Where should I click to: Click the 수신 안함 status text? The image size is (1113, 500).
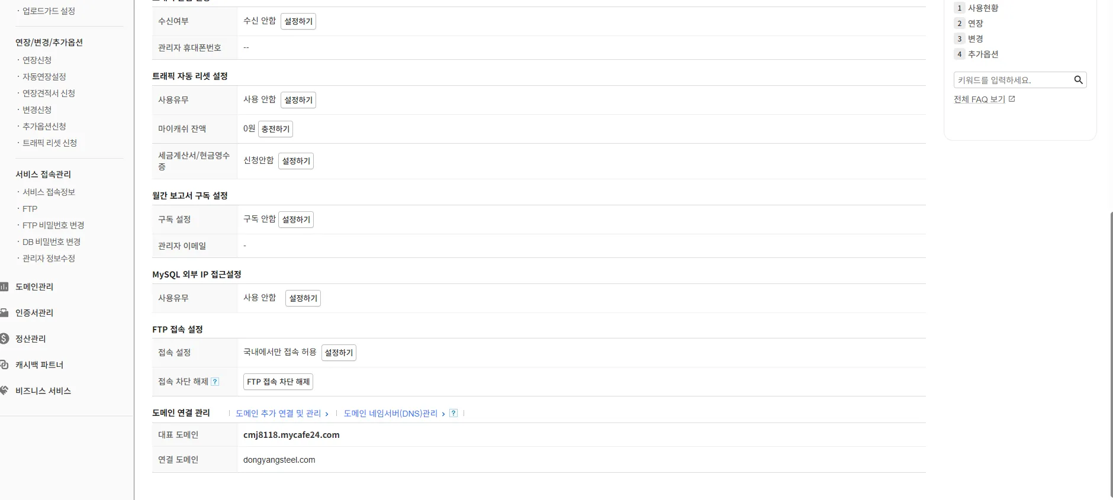coord(260,21)
